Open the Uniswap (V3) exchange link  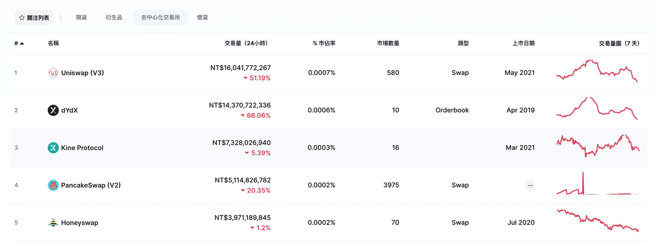(x=83, y=73)
